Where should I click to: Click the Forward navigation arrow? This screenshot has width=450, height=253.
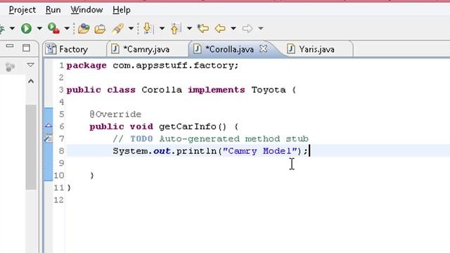(x=247, y=28)
